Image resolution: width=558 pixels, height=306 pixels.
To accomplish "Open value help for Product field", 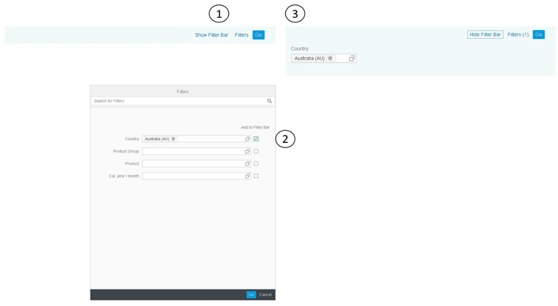I will (247, 164).
